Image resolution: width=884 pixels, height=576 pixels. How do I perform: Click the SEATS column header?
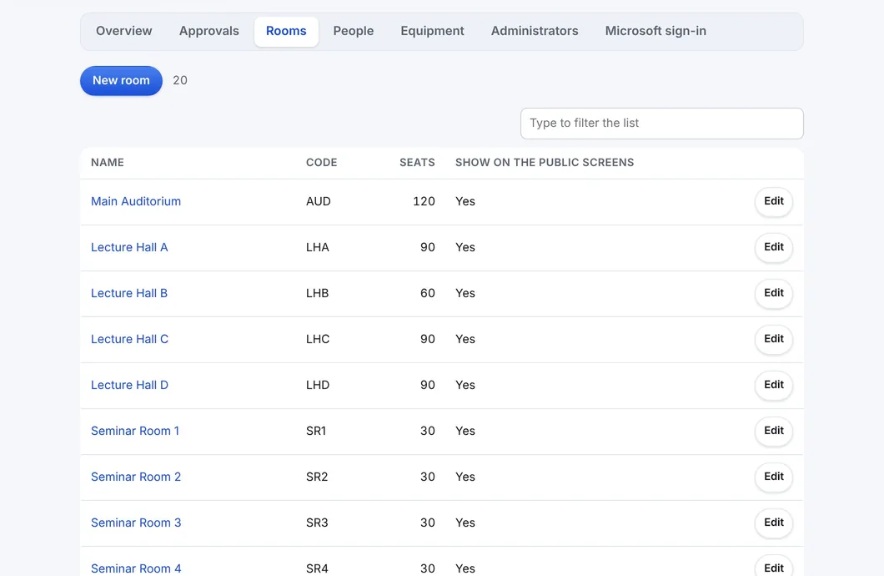coord(417,163)
